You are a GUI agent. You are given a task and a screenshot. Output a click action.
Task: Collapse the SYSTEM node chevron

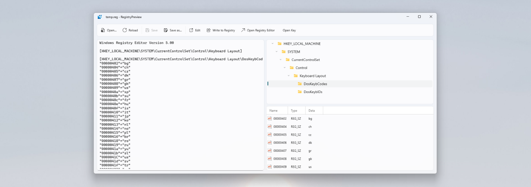276,52
